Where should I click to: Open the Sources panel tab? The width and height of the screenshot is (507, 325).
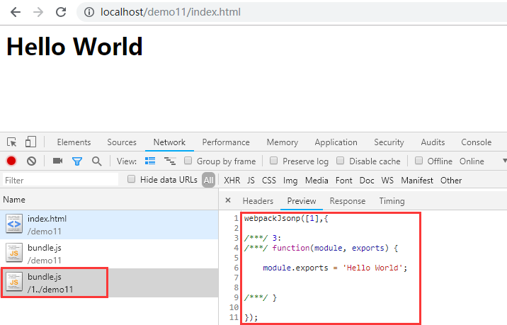122,142
